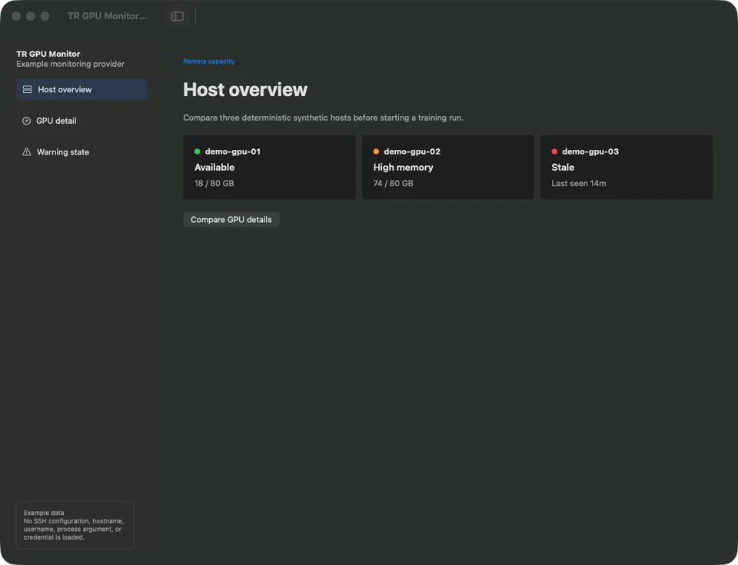Click the Last seen 14m text
The image size is (738, 565).
(x=578, y=184)
